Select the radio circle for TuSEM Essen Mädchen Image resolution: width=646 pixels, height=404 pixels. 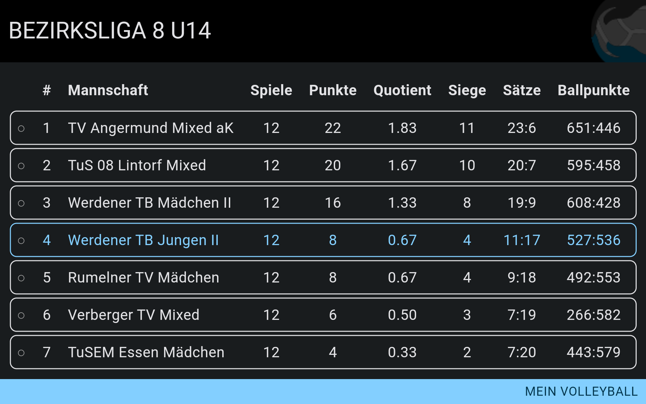(21, 353)
